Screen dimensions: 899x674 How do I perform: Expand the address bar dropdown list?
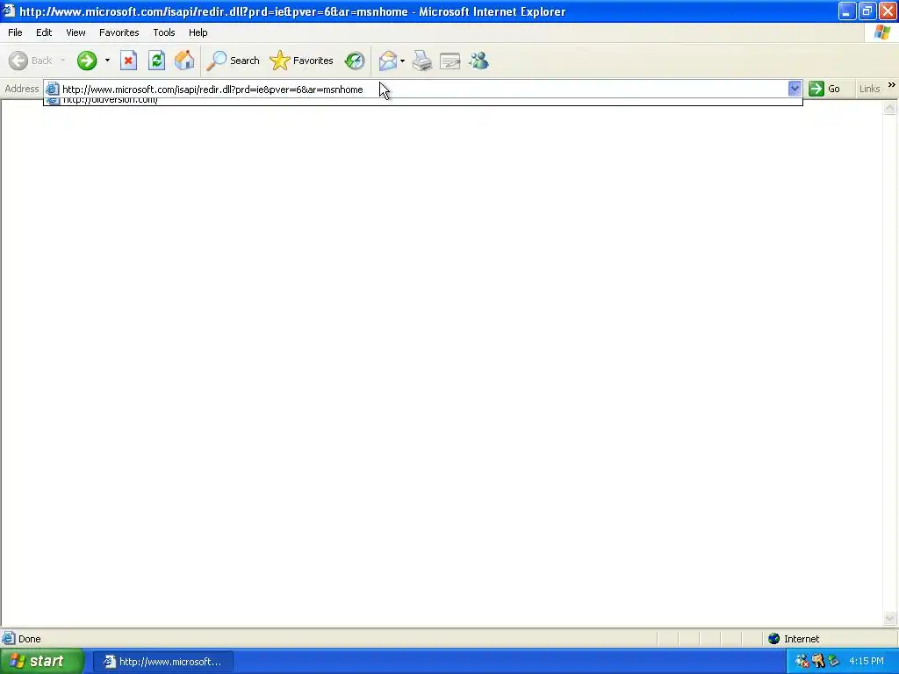pos(794,89)
